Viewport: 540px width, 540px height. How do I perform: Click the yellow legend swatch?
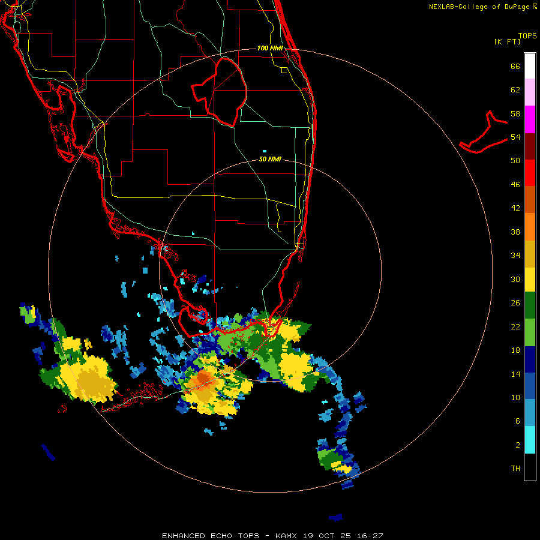(x=530, y=280)
